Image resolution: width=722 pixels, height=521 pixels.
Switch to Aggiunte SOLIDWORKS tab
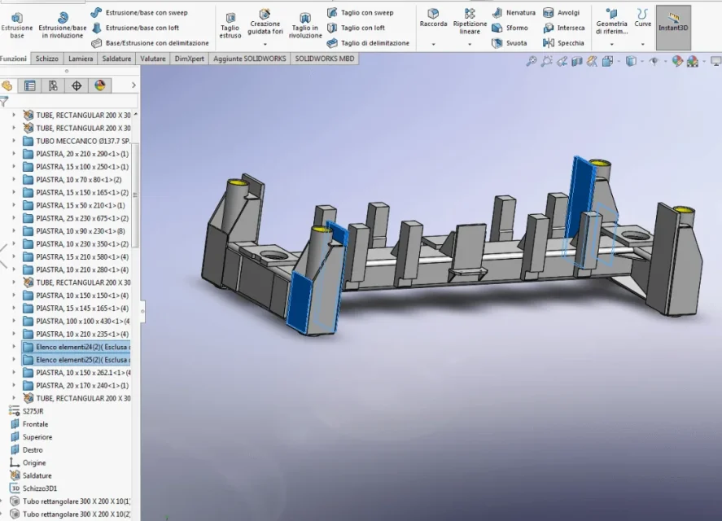tap(250, 59)
